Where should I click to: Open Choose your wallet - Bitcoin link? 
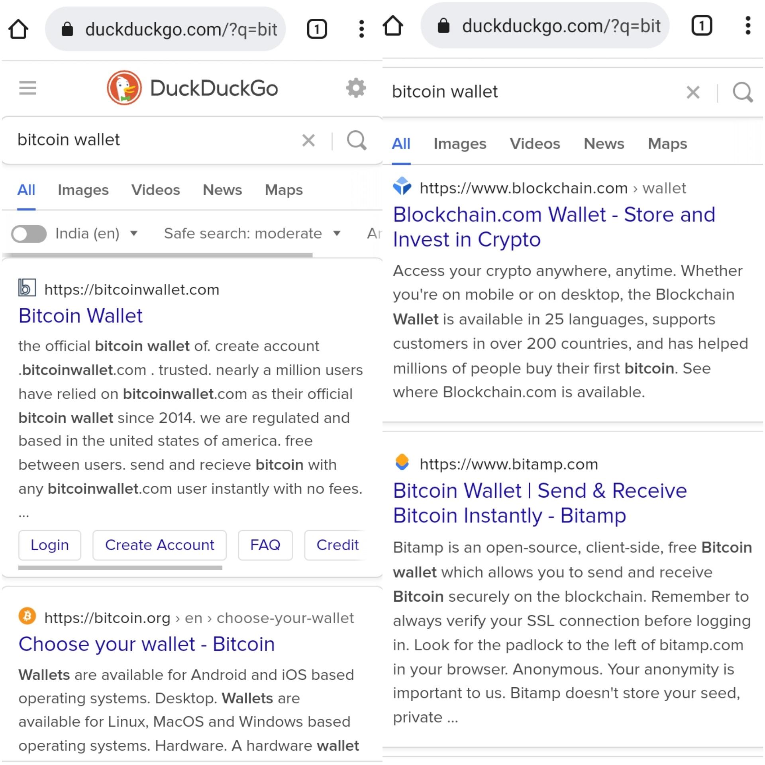click(147, 644)
